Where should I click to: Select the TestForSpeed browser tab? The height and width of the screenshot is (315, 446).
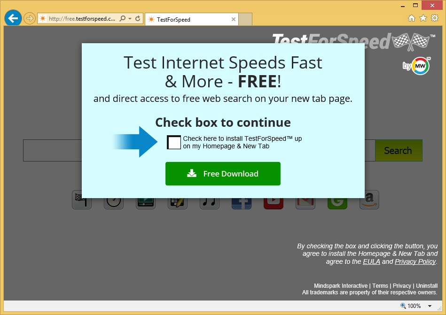(x=192, y=19)
